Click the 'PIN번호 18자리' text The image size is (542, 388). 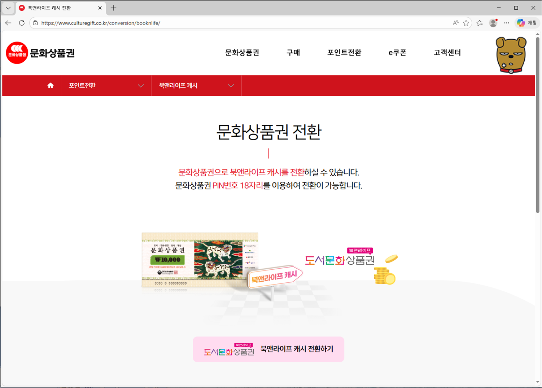[238, 186]
